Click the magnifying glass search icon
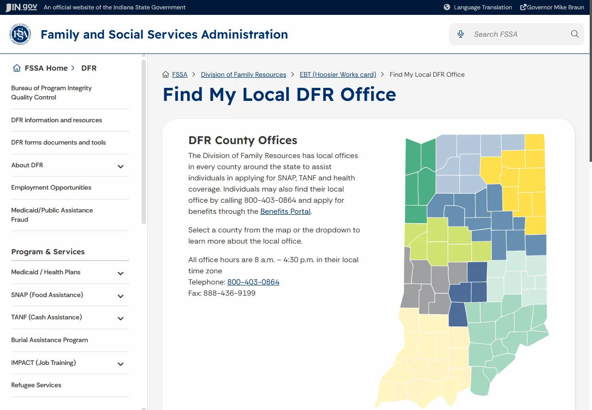The width and height of the screenshot is (592, 410). tap(575, 34)
